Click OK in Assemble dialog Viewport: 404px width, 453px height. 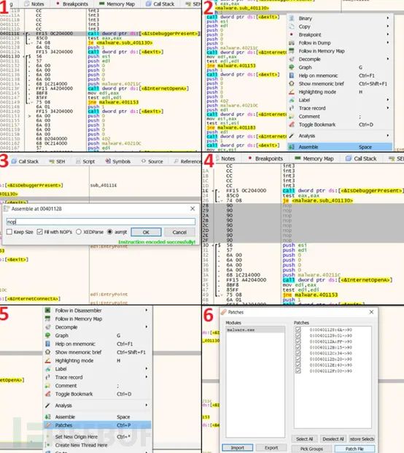(x=146, y=232)
